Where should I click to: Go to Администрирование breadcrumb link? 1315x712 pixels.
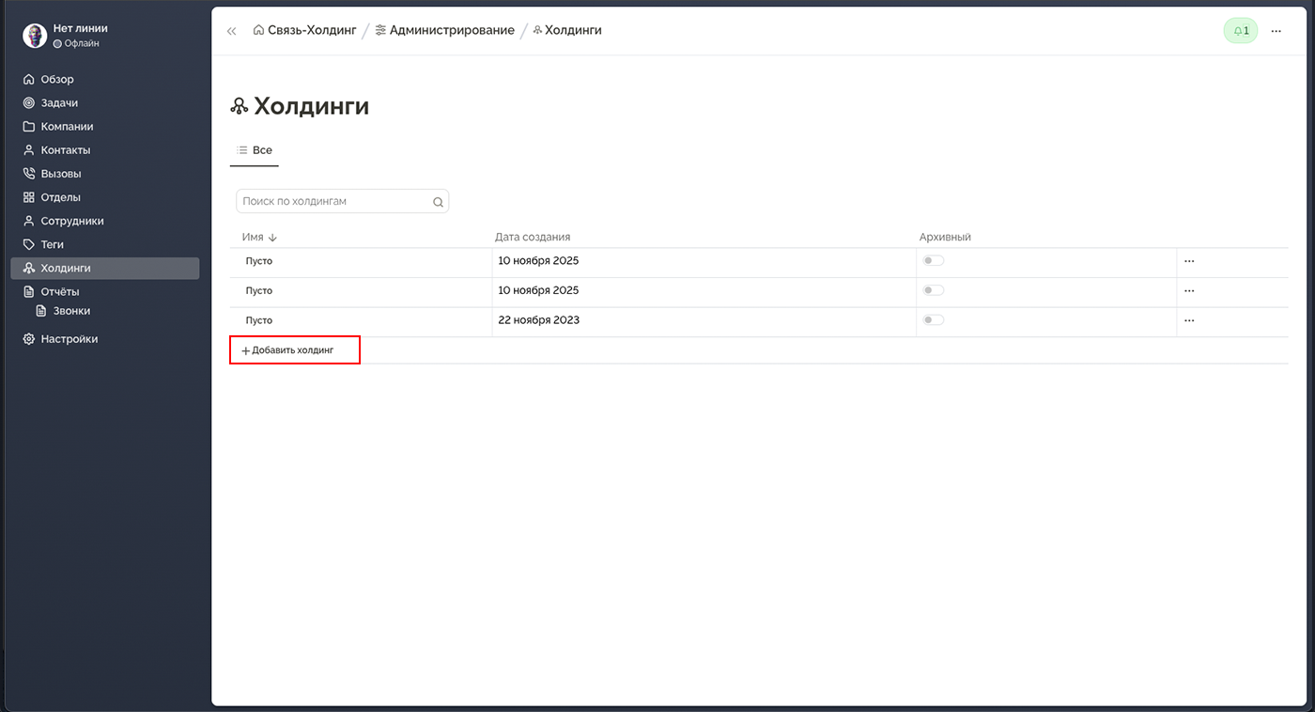[451, 31]
